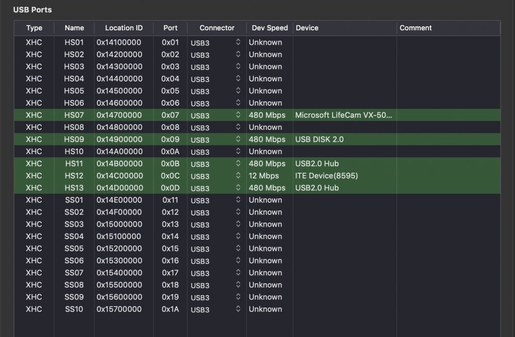Change Connector type for SS06

coord(216,261)
